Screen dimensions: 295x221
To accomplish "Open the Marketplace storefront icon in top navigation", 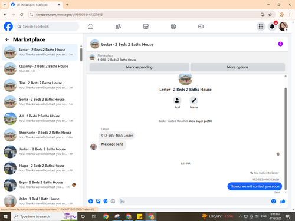I will [x=146, y=27].
